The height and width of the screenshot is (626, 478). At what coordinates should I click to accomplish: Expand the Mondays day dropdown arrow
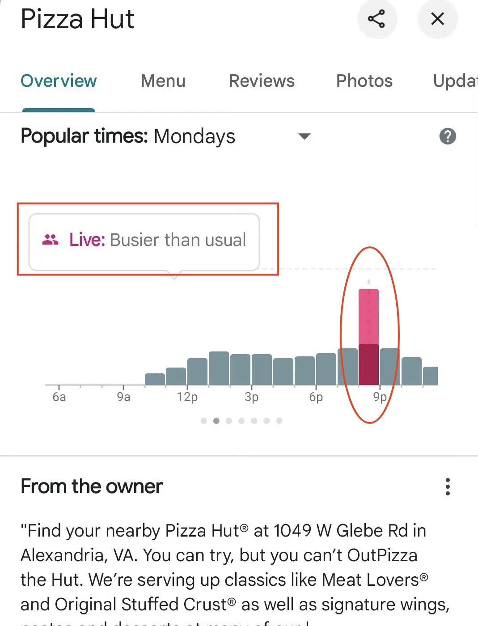(x=305, y=136)
